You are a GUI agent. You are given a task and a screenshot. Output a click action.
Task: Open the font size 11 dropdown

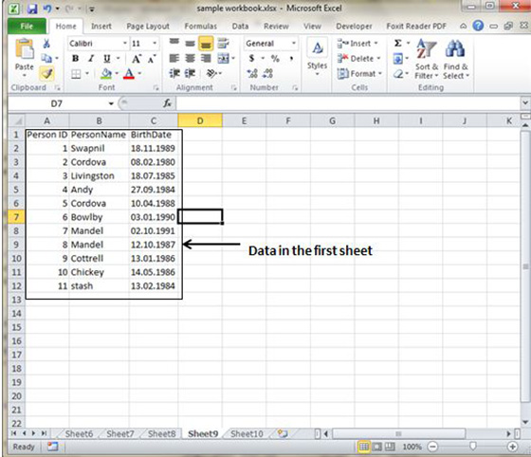point(155,44)
